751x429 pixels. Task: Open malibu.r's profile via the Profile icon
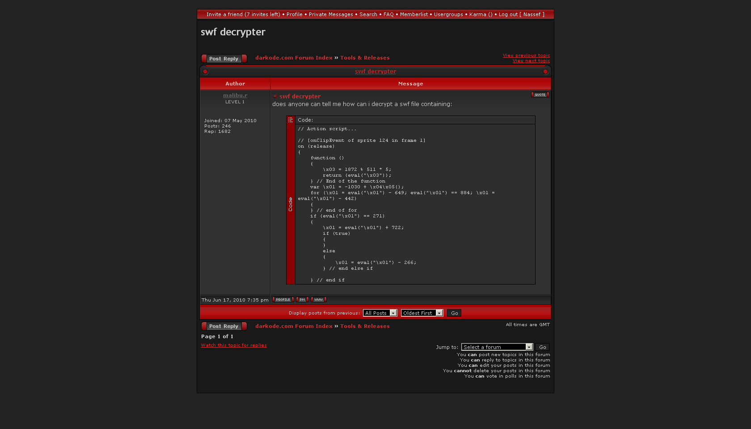point(283,300)
